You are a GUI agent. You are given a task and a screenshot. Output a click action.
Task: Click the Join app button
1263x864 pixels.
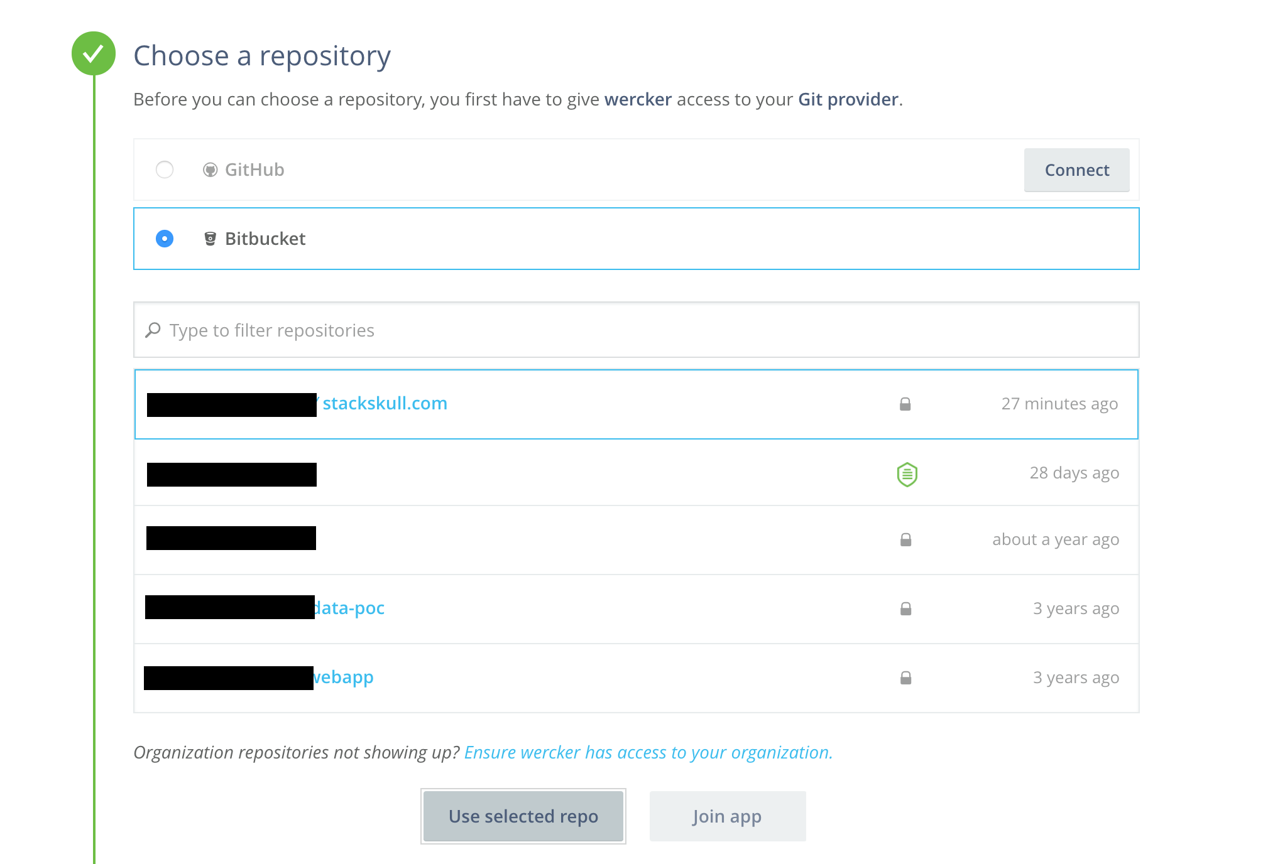pos(726,816)
